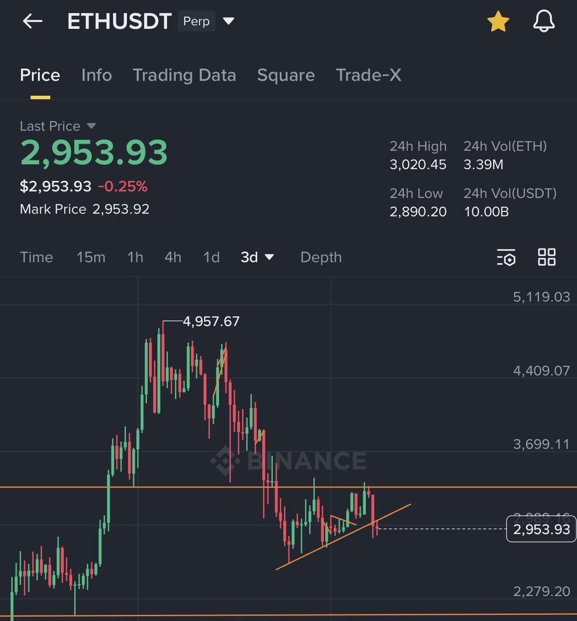
Task: Select the Square tab
Action: click(286, 75)
